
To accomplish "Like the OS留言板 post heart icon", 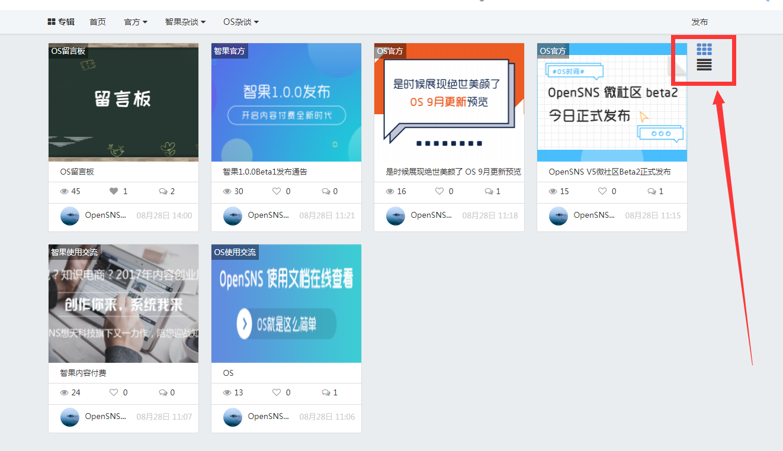I will pos(114,191).
